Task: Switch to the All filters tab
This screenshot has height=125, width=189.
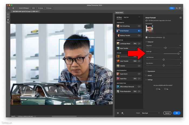Action: [119, 17]
